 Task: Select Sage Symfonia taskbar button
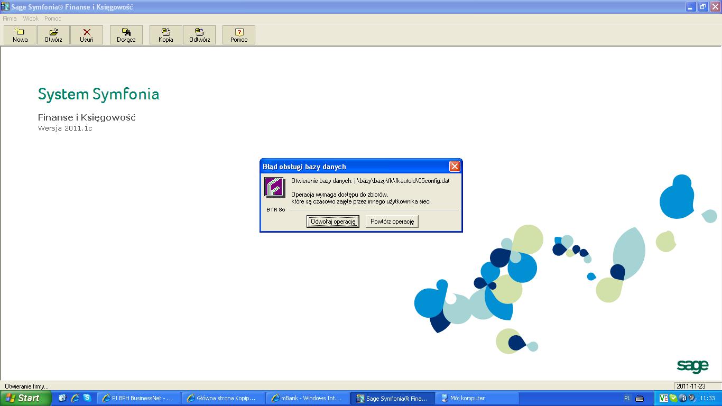[x=392, y=398]
